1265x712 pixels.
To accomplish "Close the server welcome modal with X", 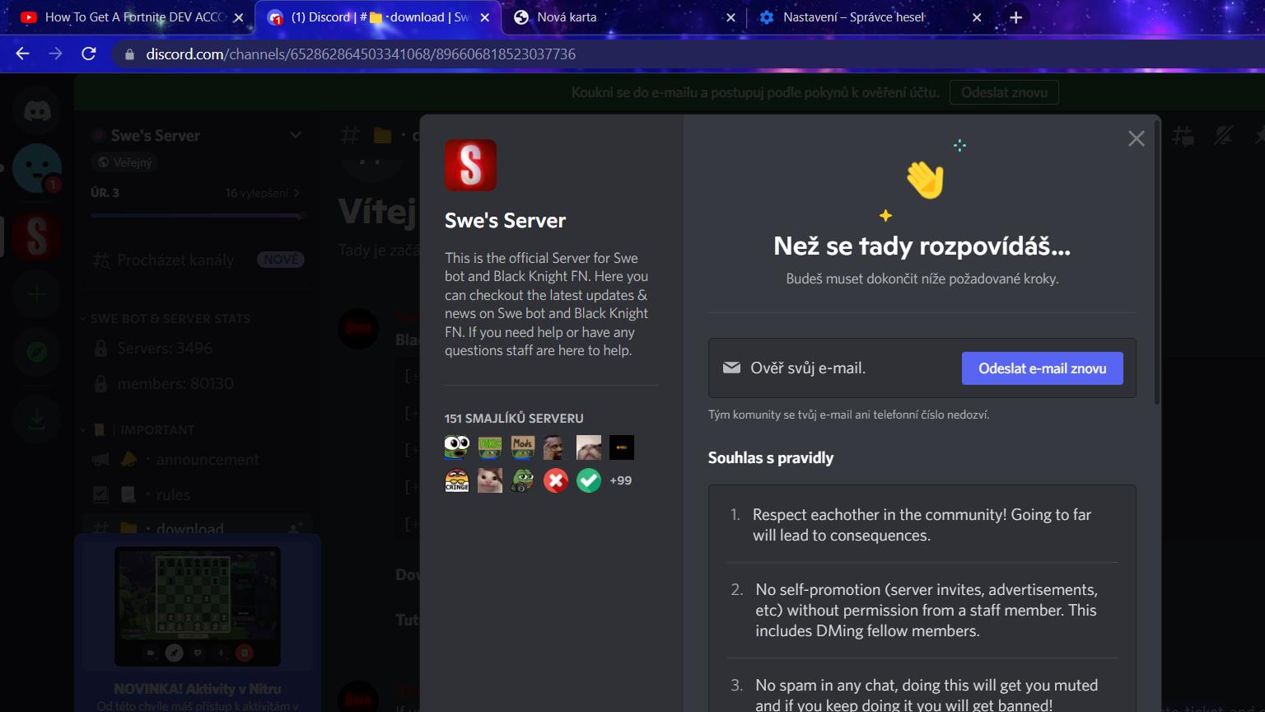I will tap(1136, 138).
